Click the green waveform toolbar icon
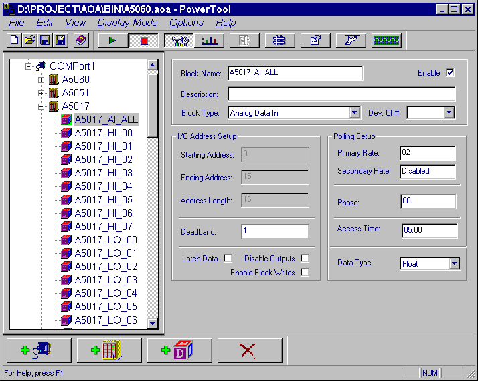This screenshot has width=478, height=381. pos(386,41)
